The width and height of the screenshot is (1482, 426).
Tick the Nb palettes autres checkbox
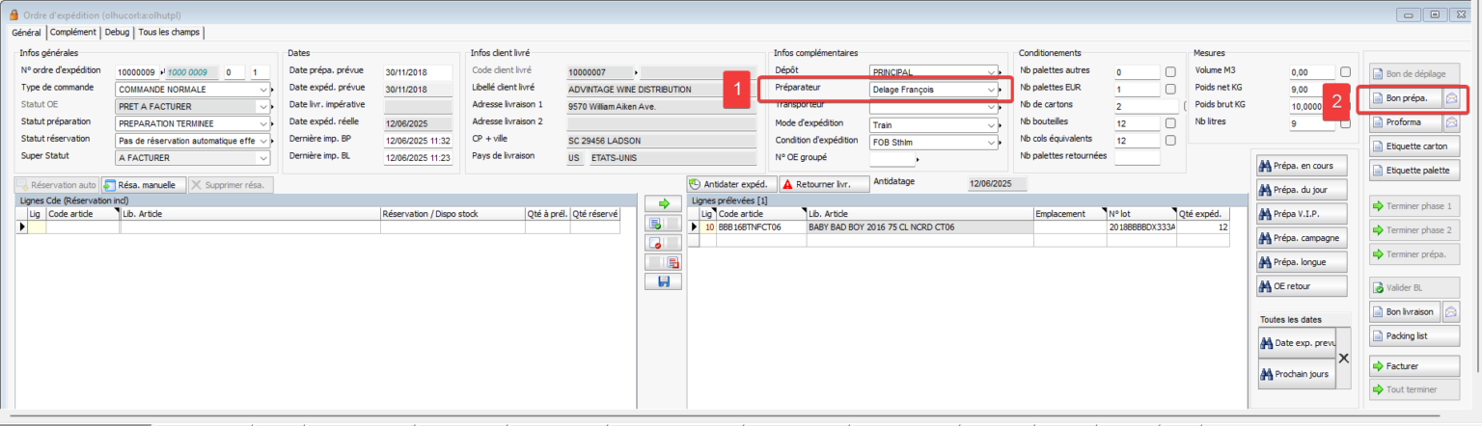tap(1170, 72)
